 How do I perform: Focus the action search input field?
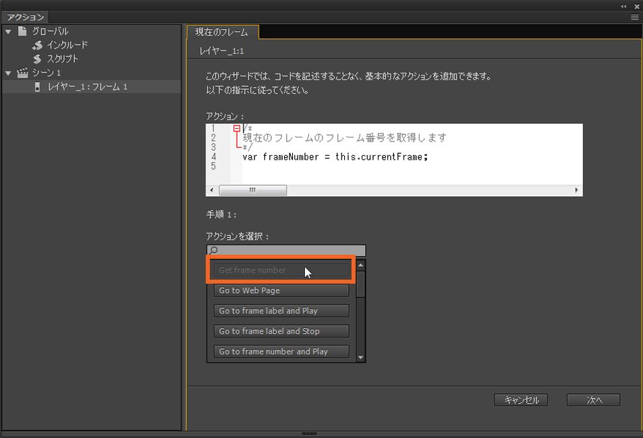click(x=286, y=251)
